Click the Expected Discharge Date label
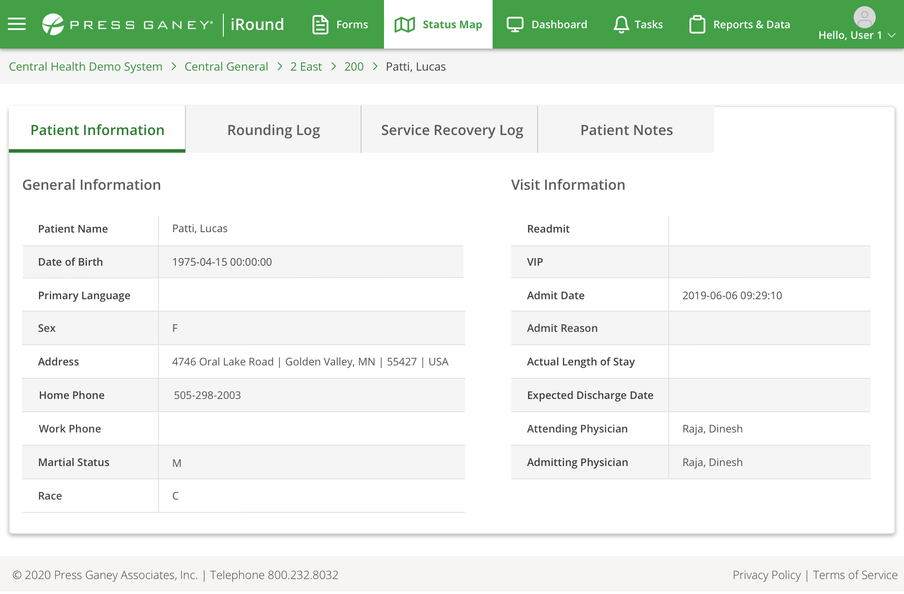This screenshot has width=904, height=594. [x=590, y=395]
